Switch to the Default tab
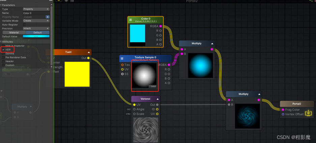Screen dimensions: 316x143 [38, 32]
